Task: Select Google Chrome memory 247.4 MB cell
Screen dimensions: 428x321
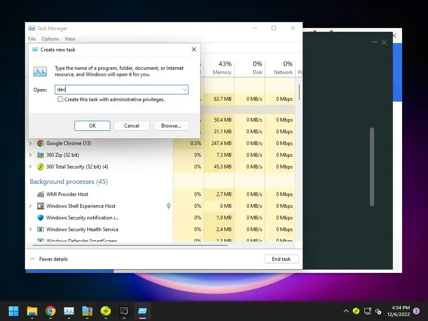Action: pyautogui.click(x=219, y=143)
